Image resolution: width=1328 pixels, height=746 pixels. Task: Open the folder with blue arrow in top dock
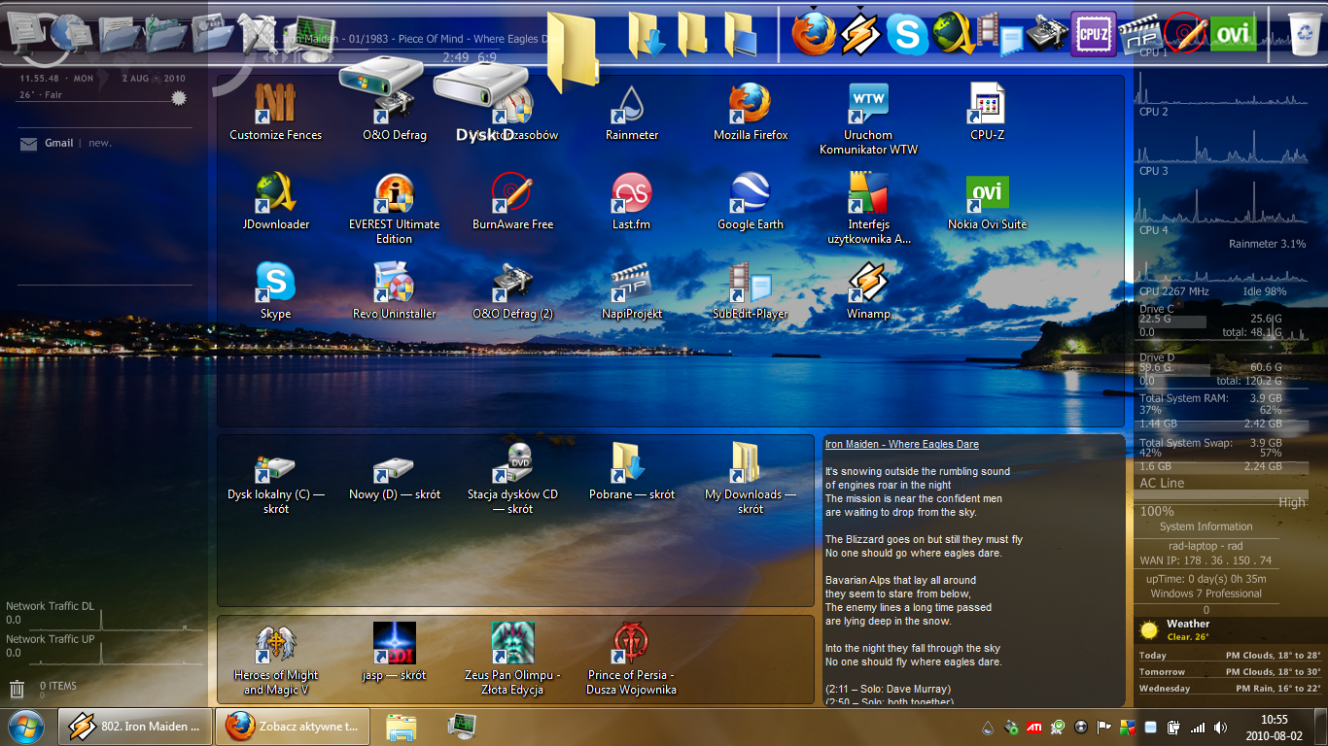647,35
